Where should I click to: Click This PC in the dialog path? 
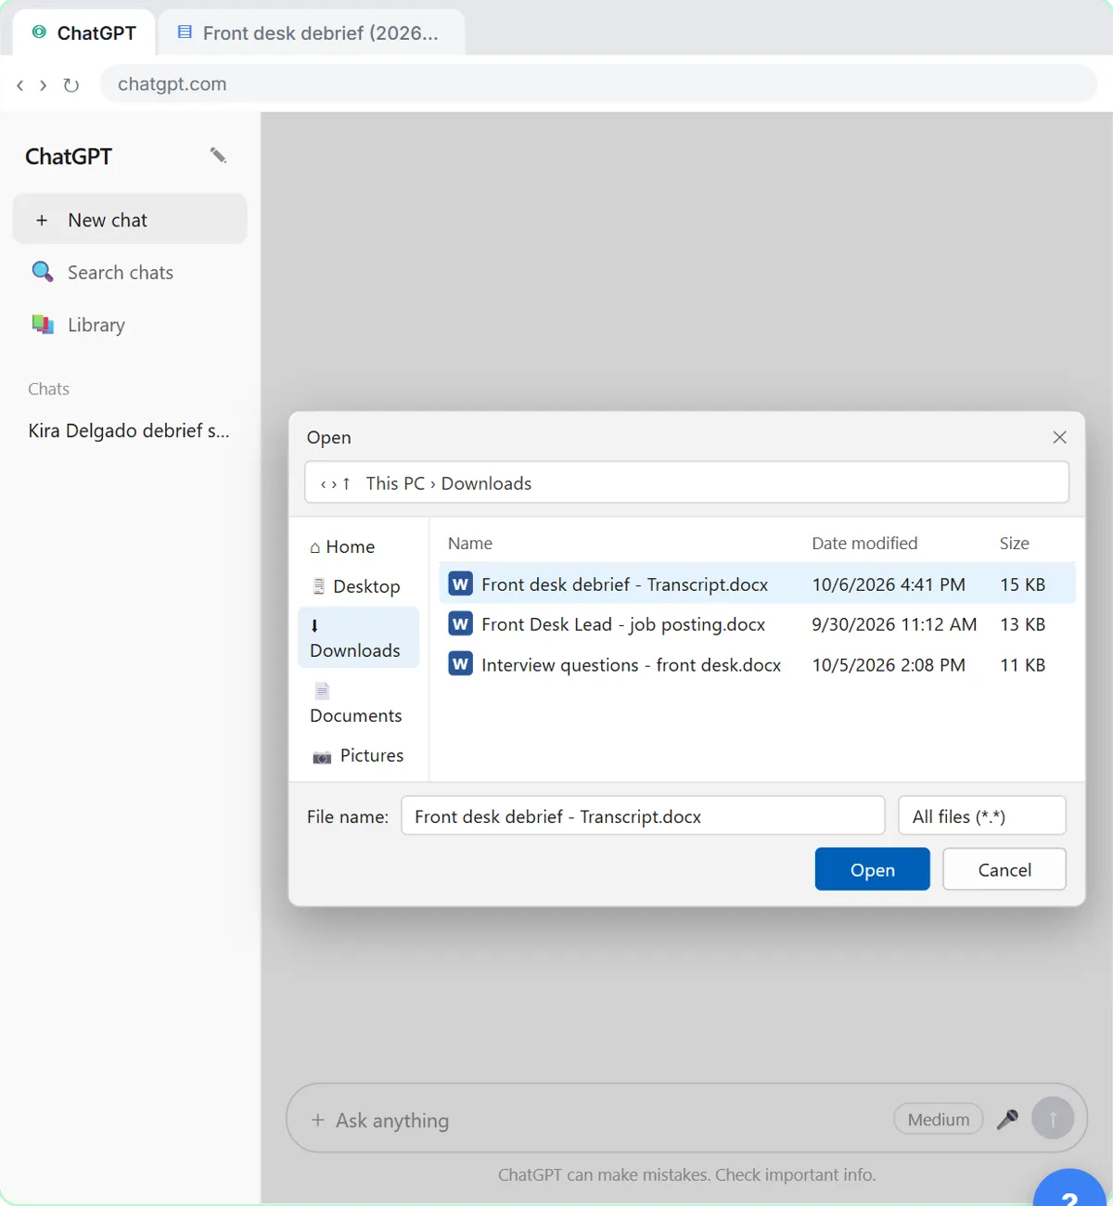coord(395,483)
